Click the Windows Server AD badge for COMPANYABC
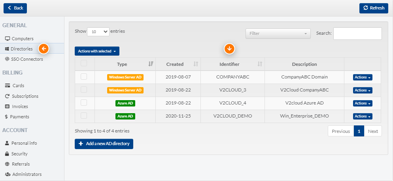The width and height of the screenshot is (393, 181). click(x=125, y=77)
